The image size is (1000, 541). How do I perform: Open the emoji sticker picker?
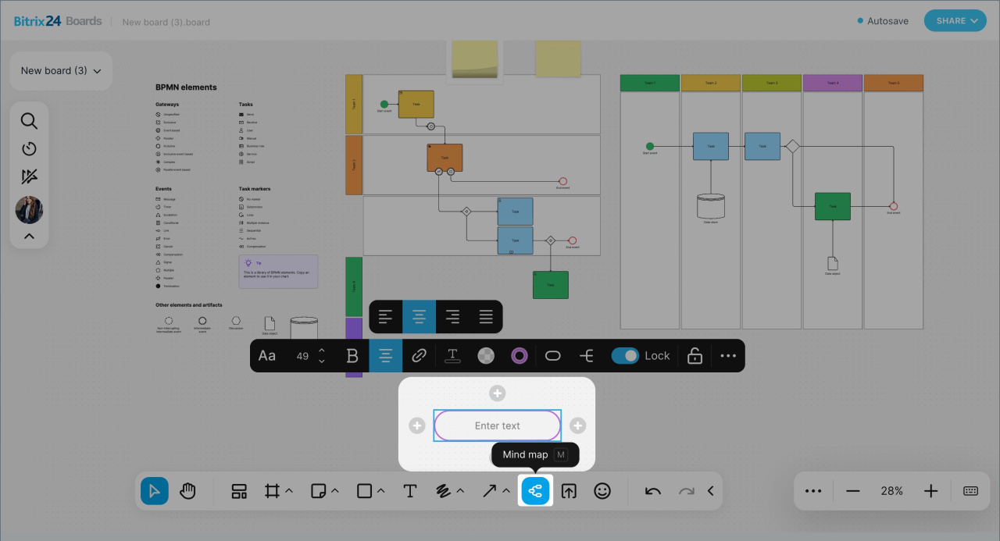tap(602, 491)
